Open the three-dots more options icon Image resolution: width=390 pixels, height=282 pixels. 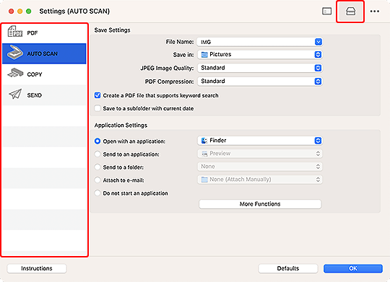click(x=375, y=12)
